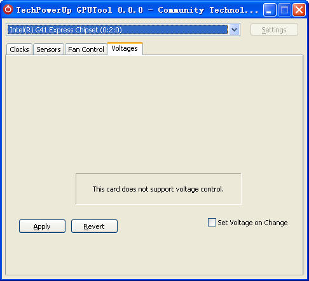Image resolution: width=309 pixels, height=281 pixels.
Task: Switch to the Sensors tab
Action: (48, 49)
